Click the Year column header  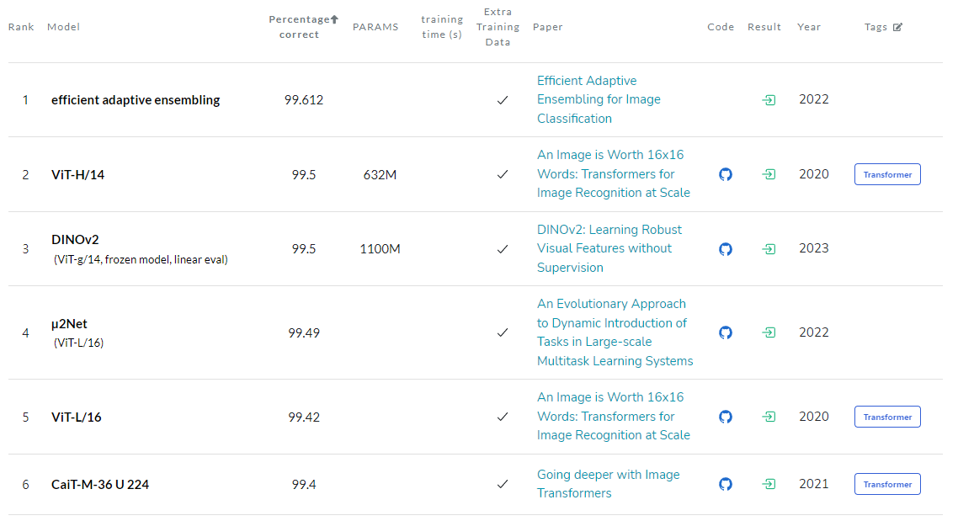[x=808, y=27]
